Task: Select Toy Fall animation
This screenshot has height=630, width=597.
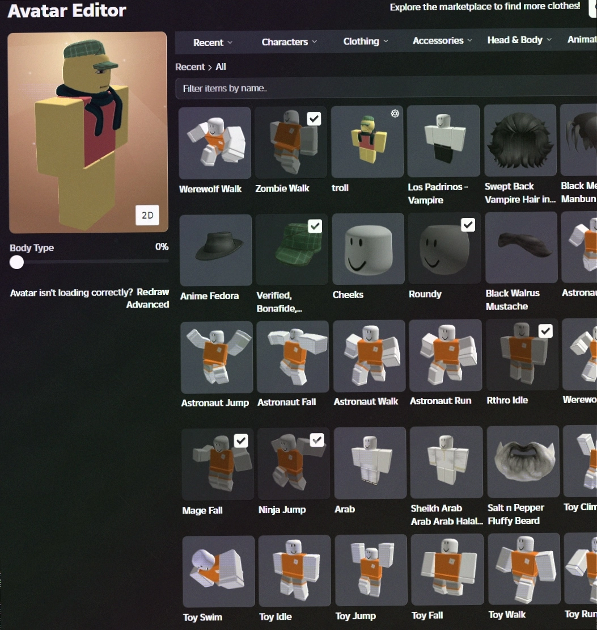Action: pos(447,569)
